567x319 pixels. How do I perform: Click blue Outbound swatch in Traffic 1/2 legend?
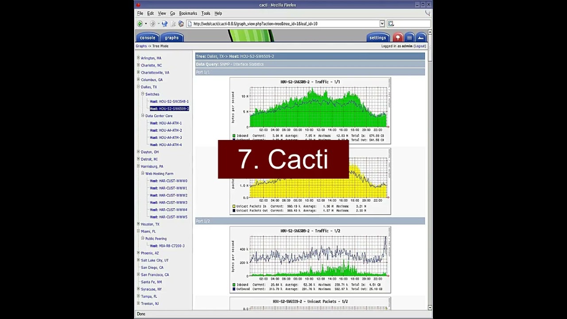234,289
